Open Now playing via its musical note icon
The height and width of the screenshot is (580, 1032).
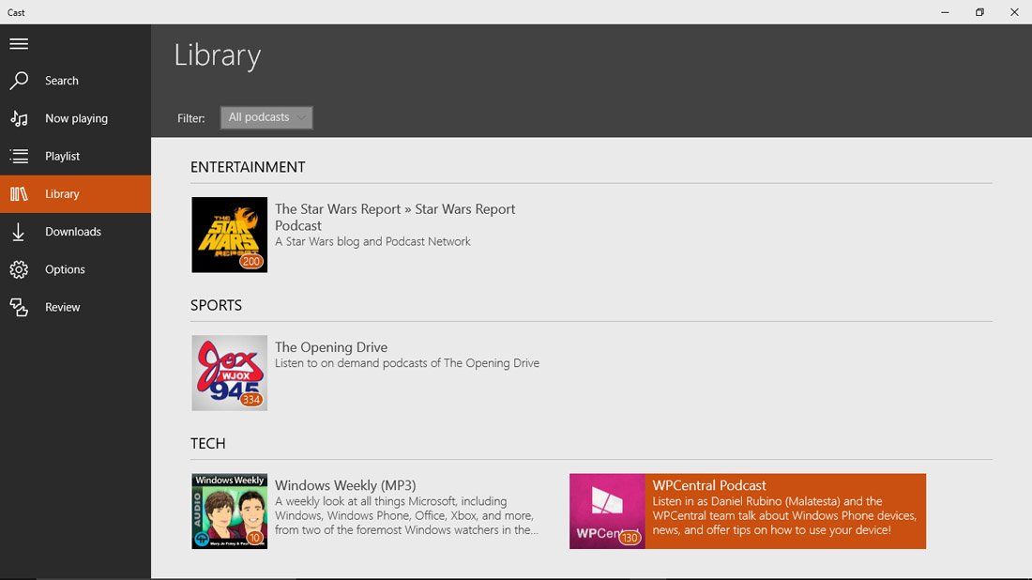click(20, 118)
